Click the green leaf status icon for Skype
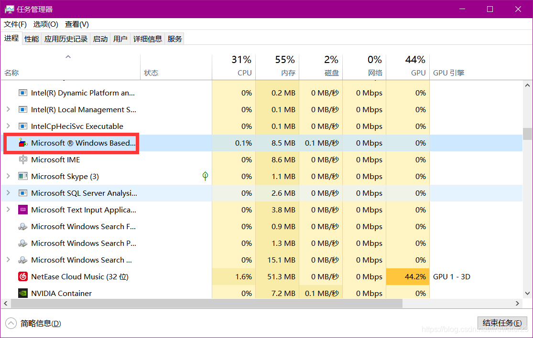The image size is (533, 338). point(205,176)
